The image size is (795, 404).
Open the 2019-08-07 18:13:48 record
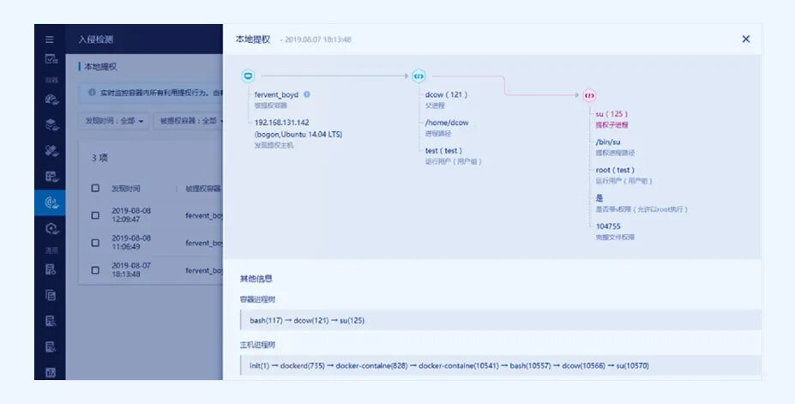pos(131,269)
